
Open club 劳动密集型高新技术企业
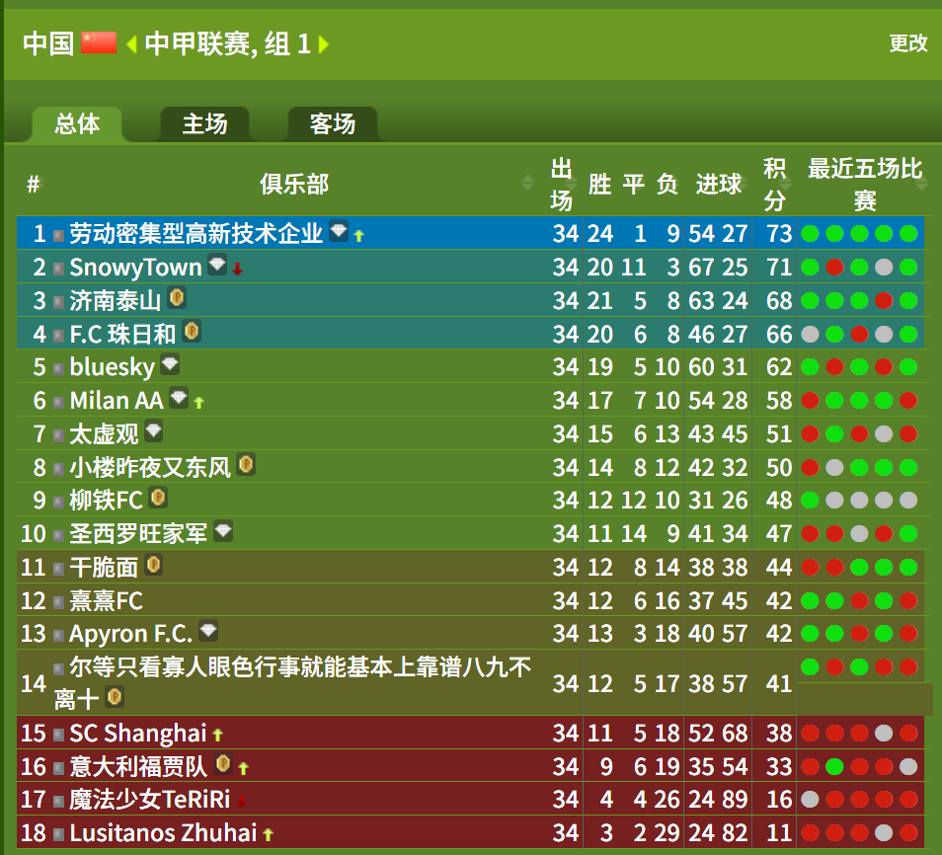[x=196, y=233]
